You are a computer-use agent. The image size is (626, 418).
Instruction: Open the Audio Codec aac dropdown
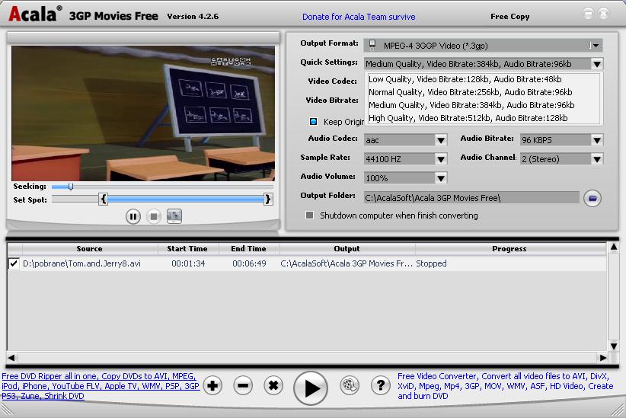tap(441, 140)
